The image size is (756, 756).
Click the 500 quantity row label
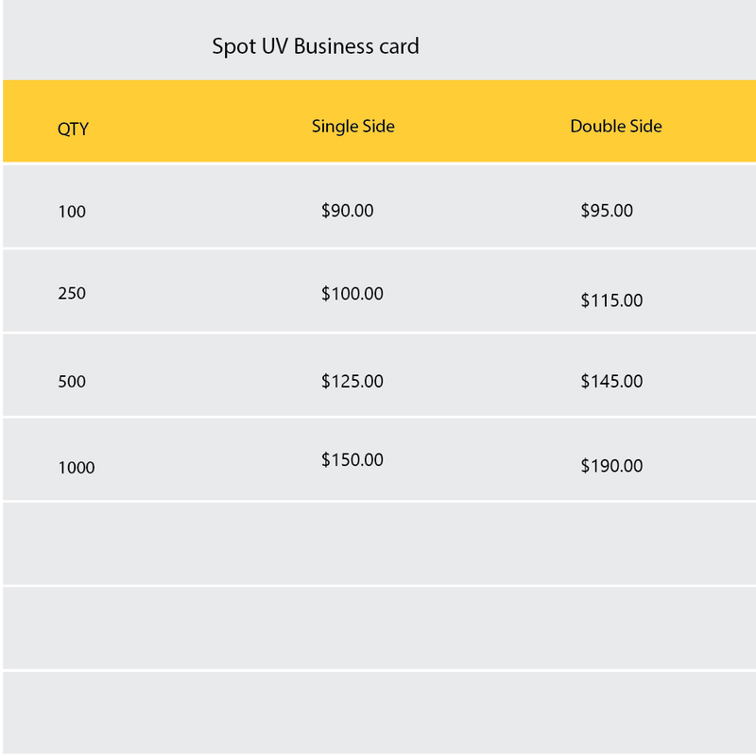click(72, 382)
